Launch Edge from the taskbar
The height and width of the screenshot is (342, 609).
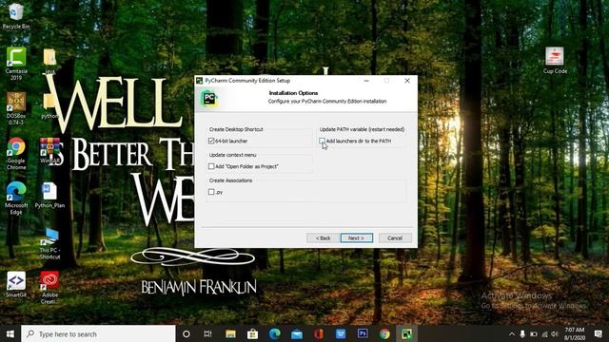tap(275, 333)
